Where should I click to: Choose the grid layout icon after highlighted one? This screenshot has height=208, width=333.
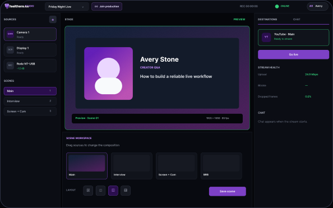pos(126,191)
